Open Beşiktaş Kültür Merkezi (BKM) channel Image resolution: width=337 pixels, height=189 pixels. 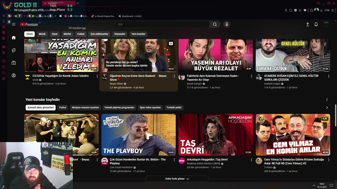204,164
